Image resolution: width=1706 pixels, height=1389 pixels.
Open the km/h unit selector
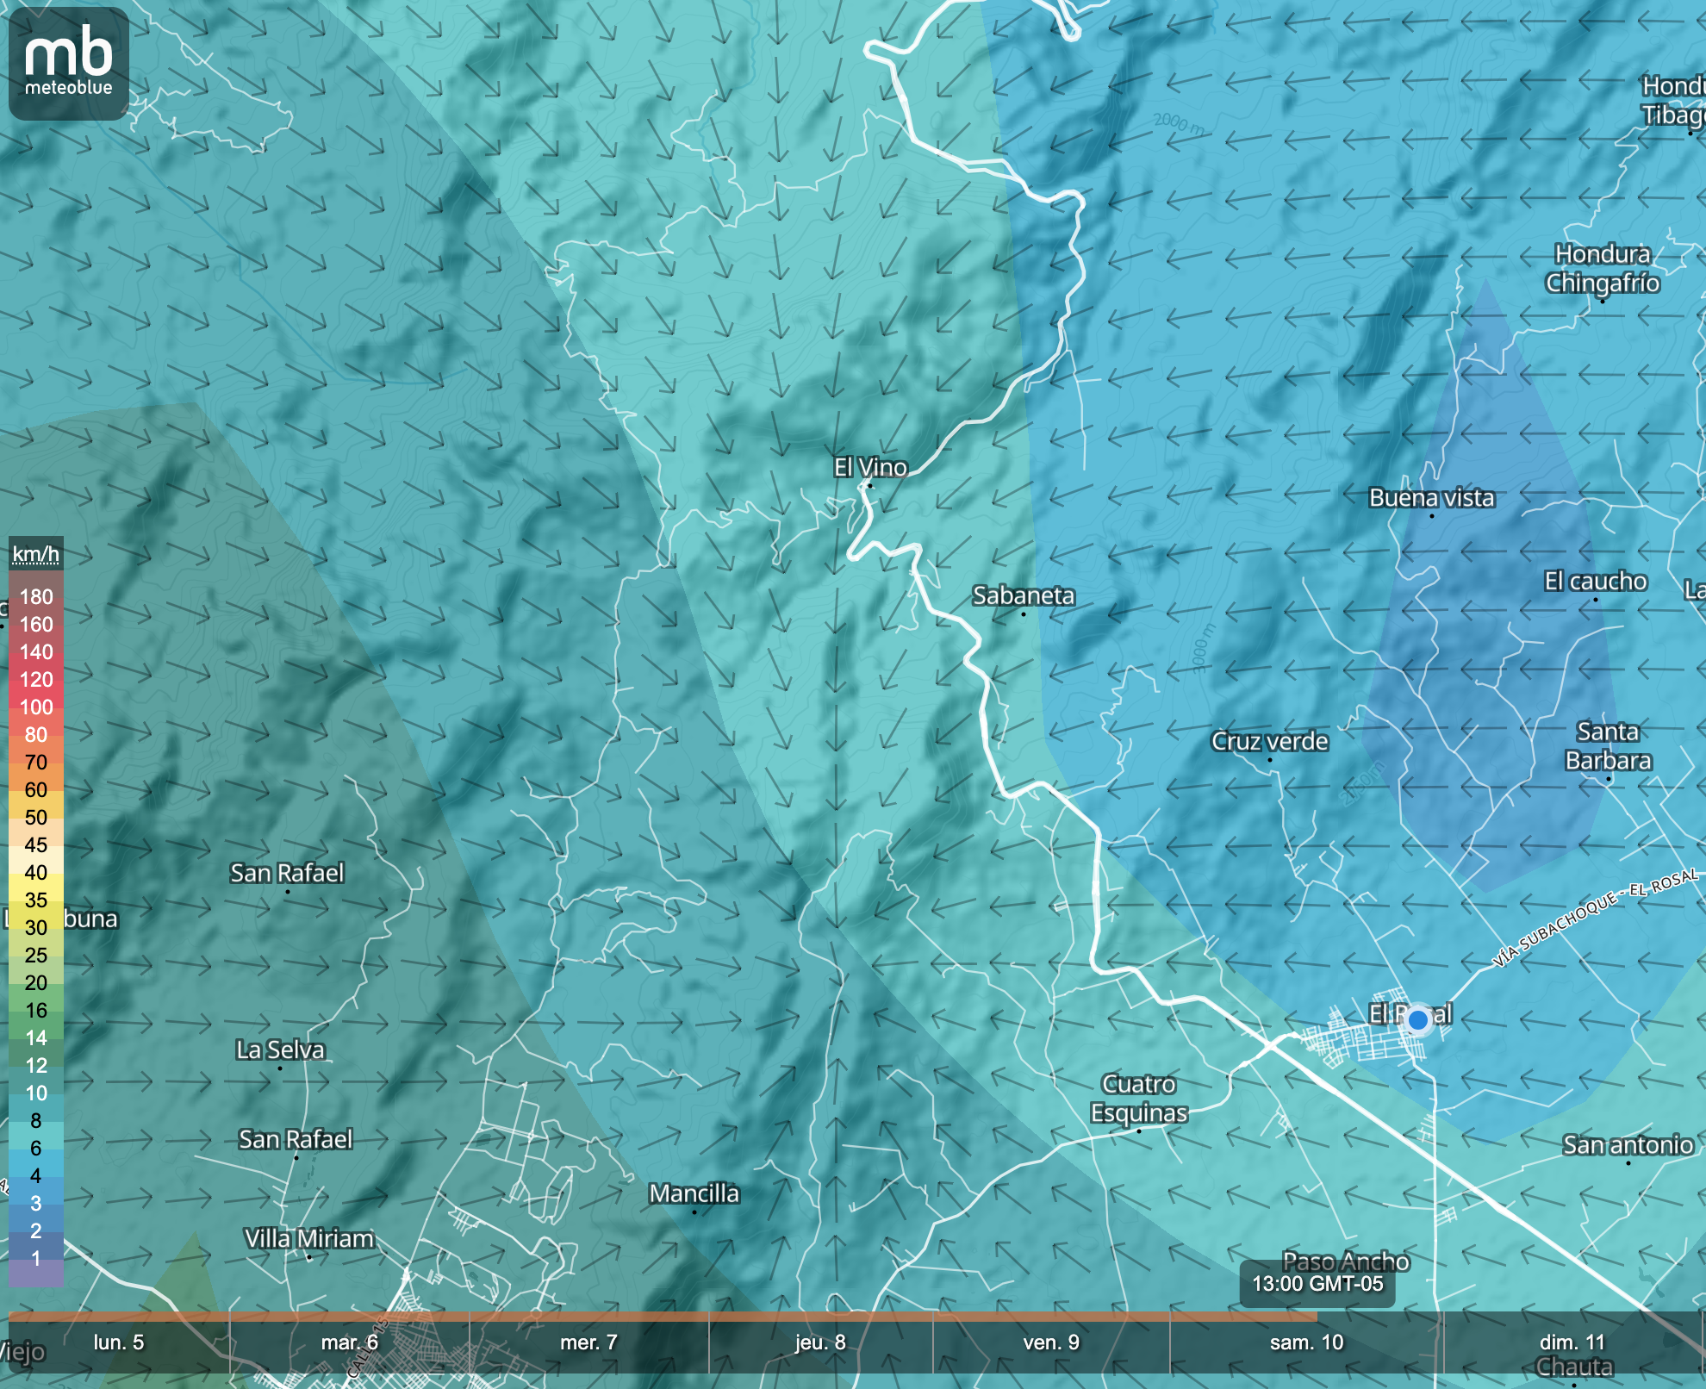point(35,554)
